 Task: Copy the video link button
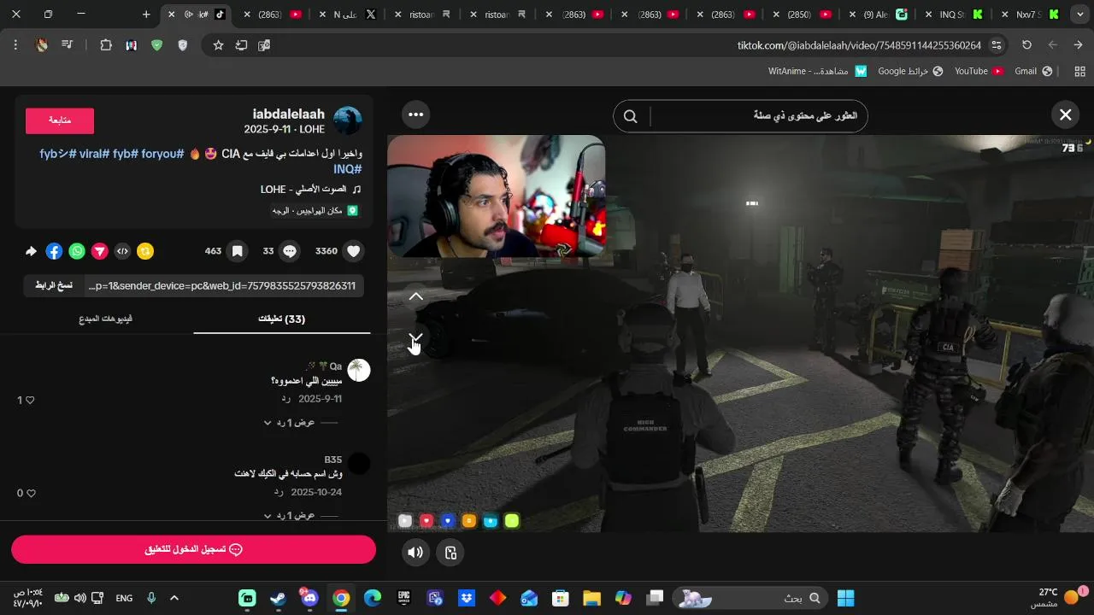point(54,285)
